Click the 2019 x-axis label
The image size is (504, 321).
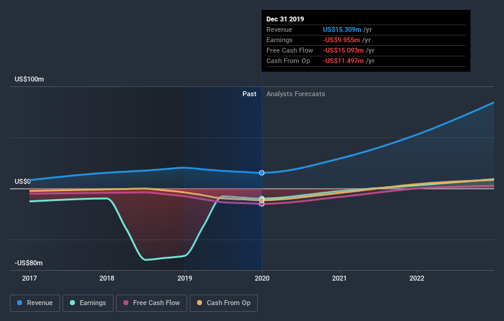click(x=185, y=278)
